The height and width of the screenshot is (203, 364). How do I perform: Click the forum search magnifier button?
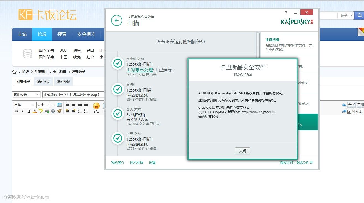(x=360, y=16)
